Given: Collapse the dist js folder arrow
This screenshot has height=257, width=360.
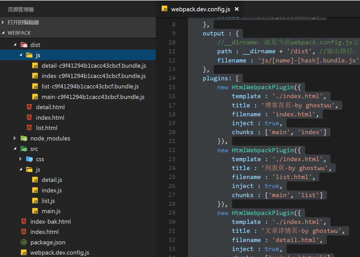Looking at the screenshot, I should point(21,55).
